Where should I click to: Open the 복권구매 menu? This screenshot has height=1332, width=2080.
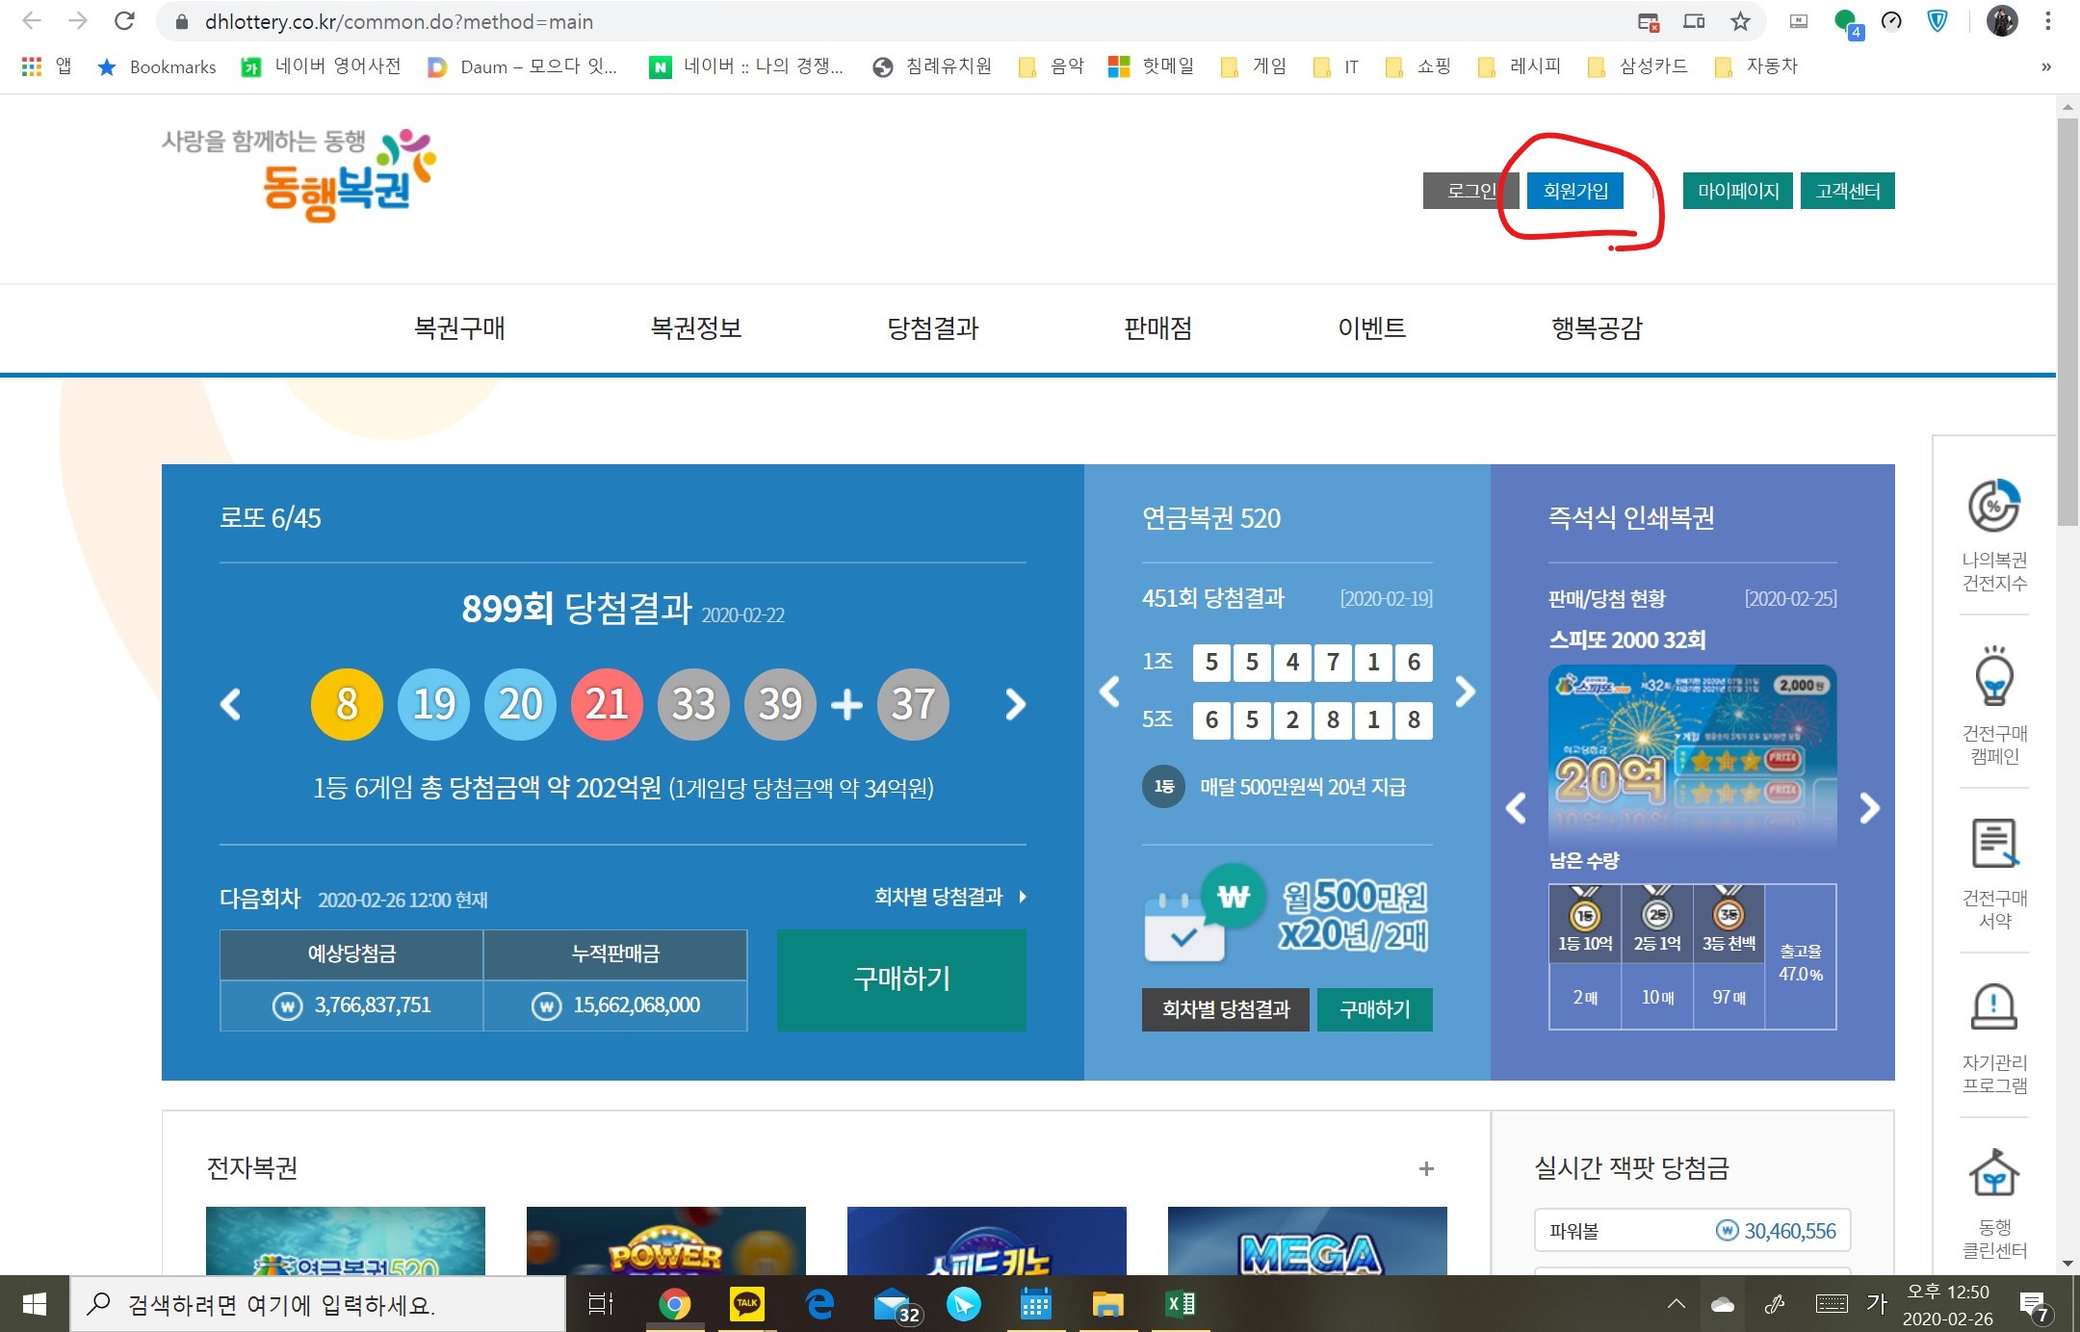coord(459,328)
